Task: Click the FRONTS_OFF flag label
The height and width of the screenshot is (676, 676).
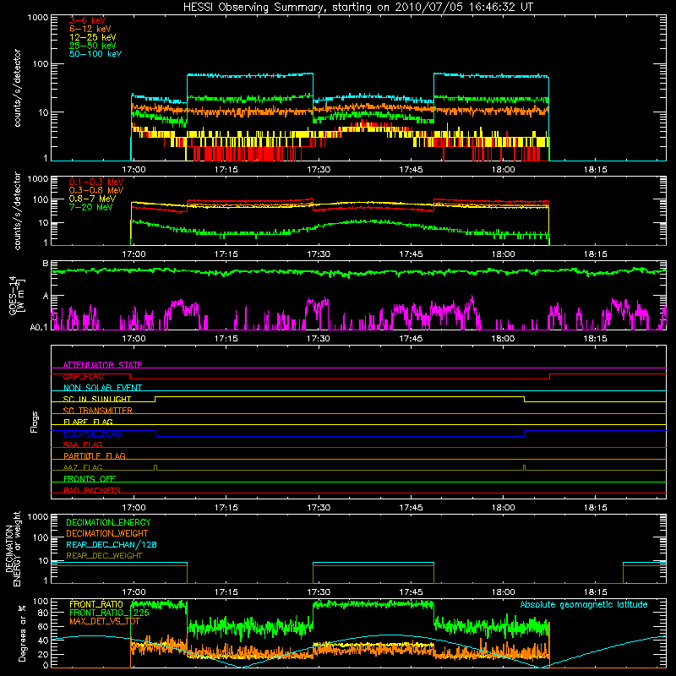Action: tap(90, 478)
